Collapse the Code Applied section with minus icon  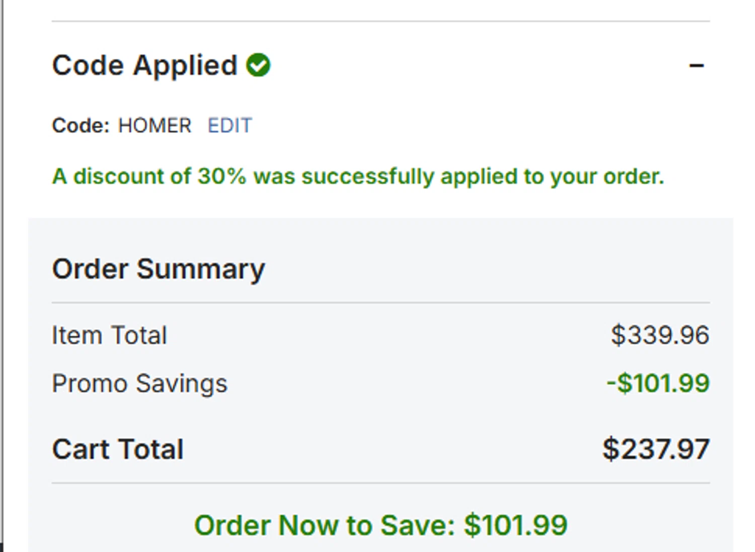tap(696, 66)
